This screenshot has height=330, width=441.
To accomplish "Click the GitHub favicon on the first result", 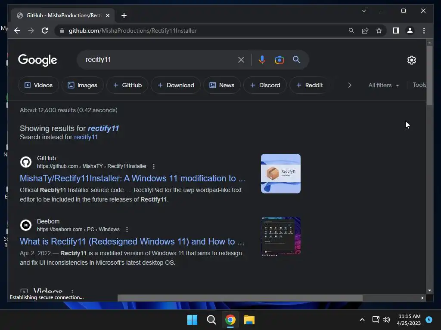I will 26,162.
